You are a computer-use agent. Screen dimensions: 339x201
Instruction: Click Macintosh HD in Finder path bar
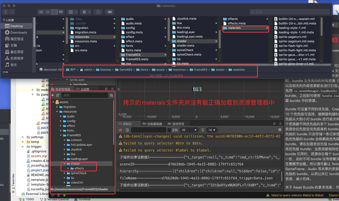51,70
